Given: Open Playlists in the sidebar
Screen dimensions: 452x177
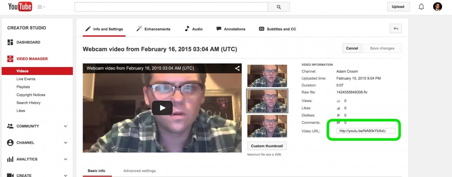Looking at the screenshot, I should (23, 87).
